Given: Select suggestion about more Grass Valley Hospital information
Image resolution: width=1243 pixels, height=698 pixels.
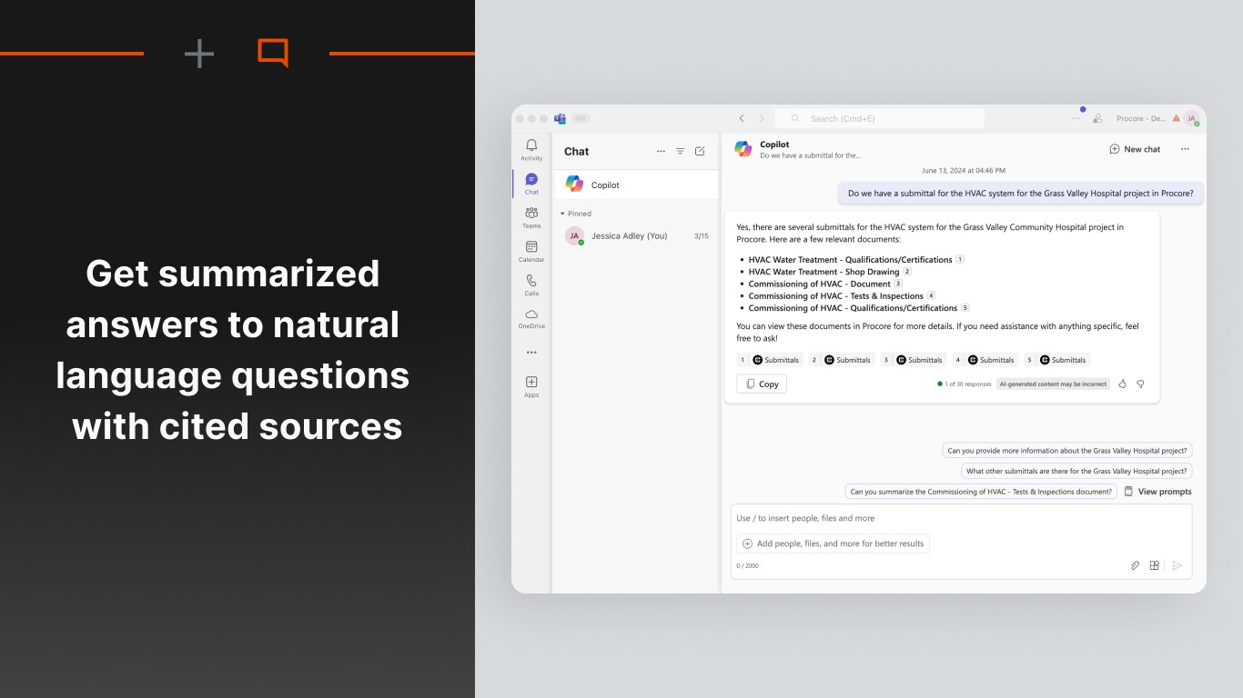Looking at the screenshot, I should pyautogui.click(x=1067, y=451).
